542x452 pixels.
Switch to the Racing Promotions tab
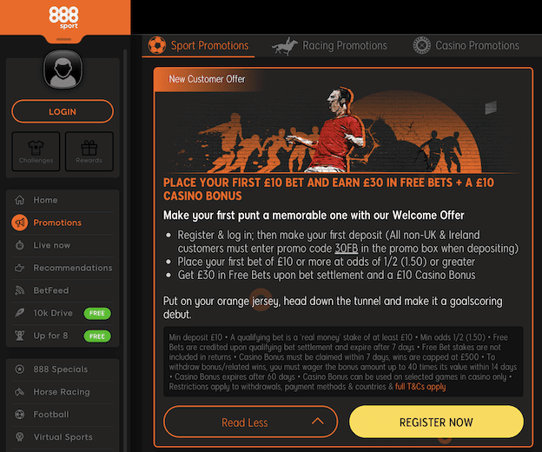pyautogui.click(x=329, y=46)
